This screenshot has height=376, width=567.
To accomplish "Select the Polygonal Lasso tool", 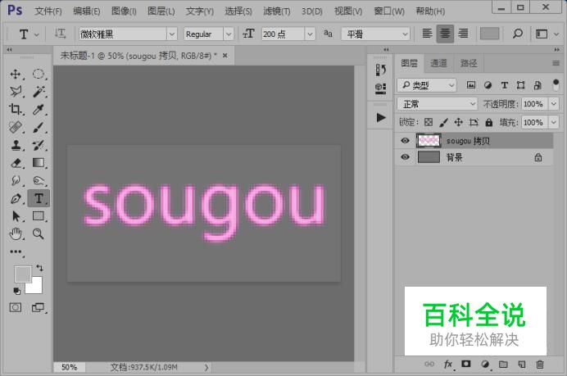I will tap(16, 92).
